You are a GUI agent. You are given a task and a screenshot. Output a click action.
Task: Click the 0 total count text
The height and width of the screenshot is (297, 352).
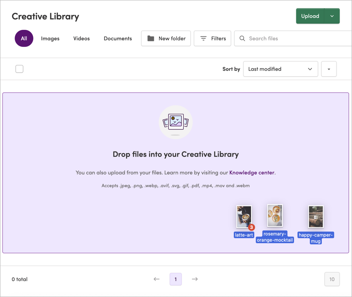point(20,279)
